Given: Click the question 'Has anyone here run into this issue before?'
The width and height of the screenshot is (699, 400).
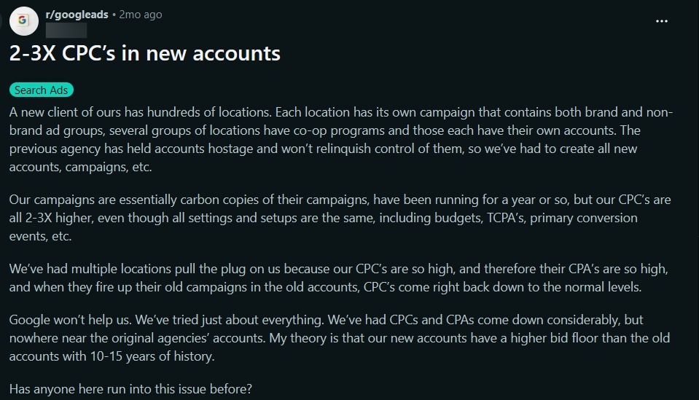Looking at the screenshot, I should click(130, 389).
